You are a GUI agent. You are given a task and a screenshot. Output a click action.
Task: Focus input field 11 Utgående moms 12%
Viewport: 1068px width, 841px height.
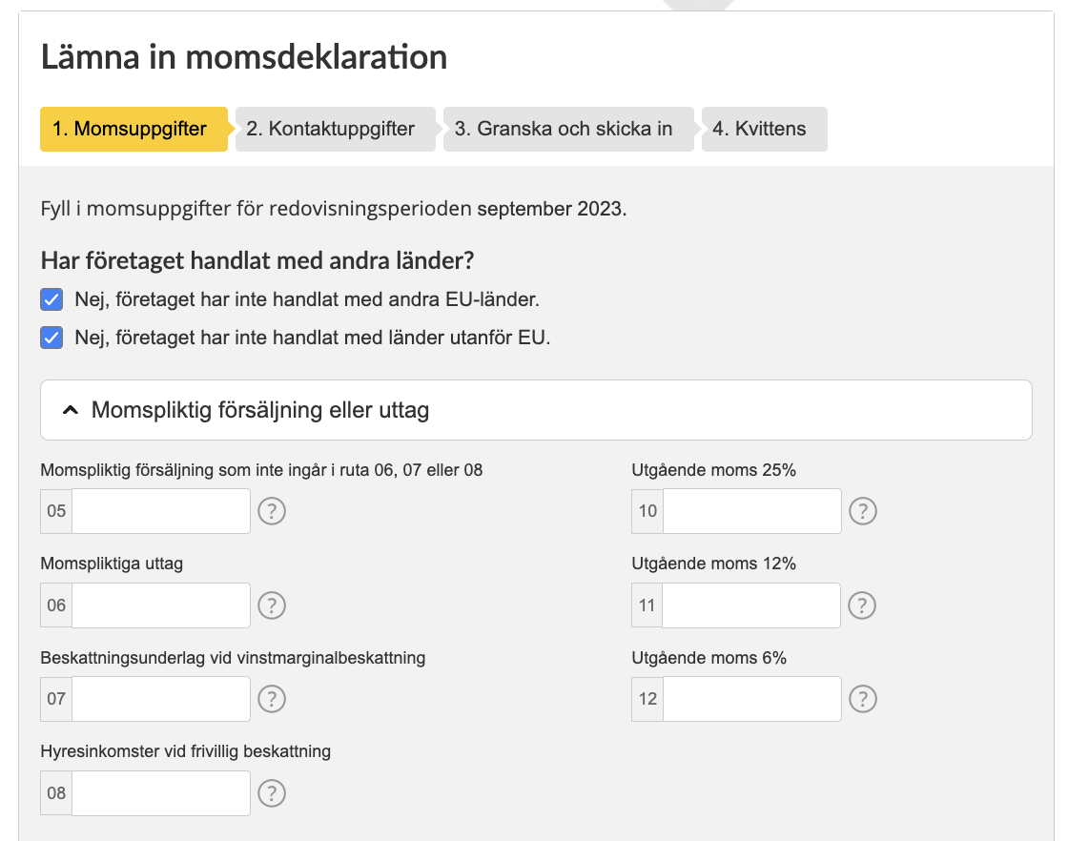(x=751, y=605)
